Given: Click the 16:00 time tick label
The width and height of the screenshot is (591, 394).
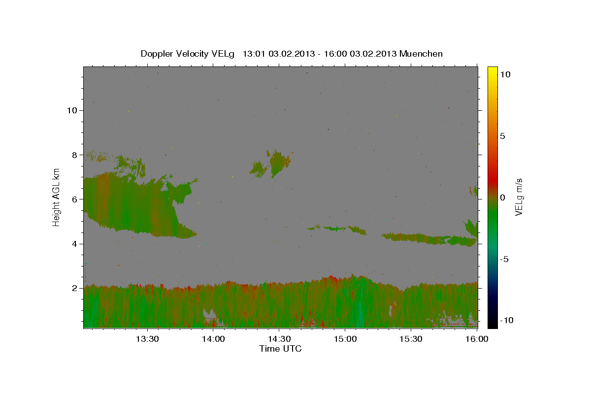Looking at the screenshot, I should (x=477, y=339).
